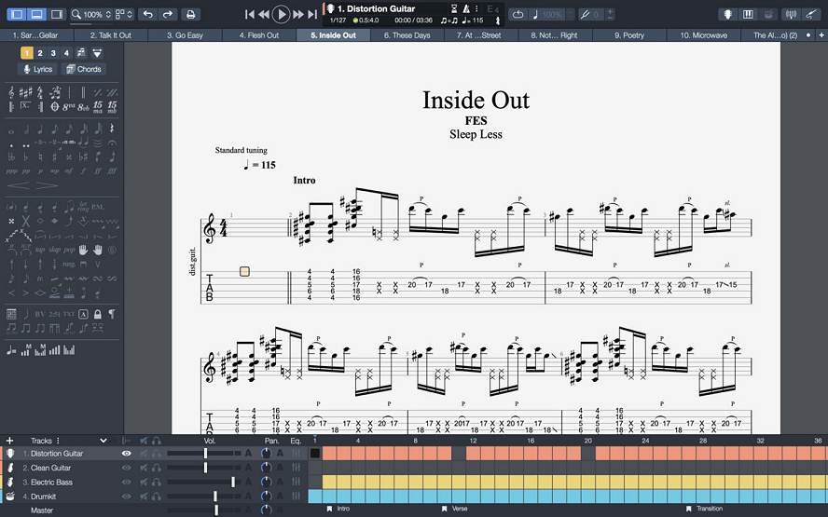Toggle the metronome icon
Screen dimensions: 828x517
(467, 9)
